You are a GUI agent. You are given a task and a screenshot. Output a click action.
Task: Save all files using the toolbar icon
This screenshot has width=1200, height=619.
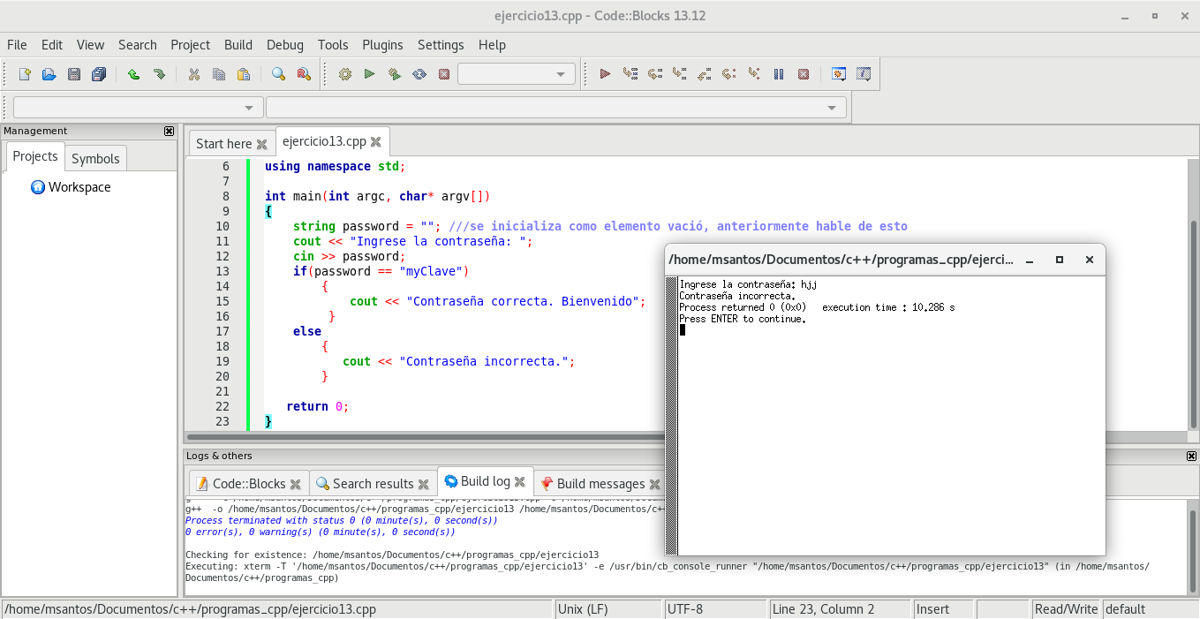[x=99, y=74]
